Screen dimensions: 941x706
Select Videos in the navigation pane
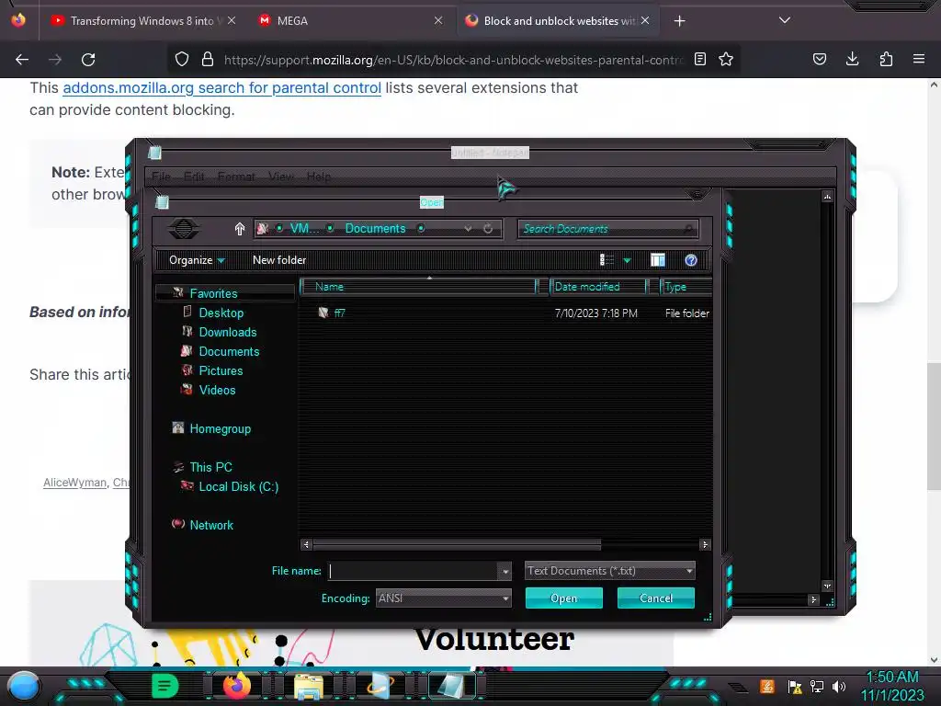(217, 390)
